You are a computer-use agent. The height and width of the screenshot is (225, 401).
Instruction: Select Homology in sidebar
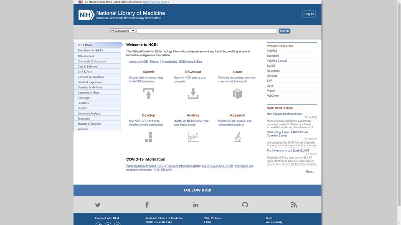tap(97, 97)
